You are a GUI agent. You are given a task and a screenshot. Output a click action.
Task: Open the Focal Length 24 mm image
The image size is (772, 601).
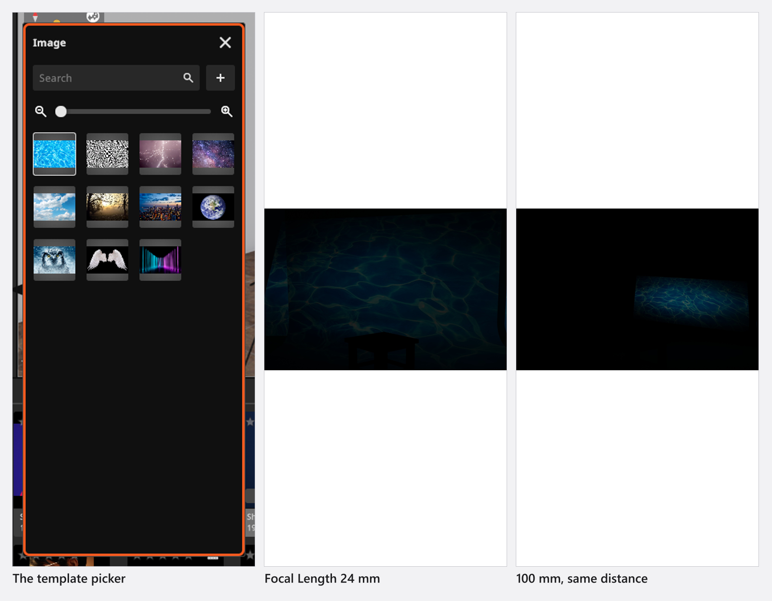(x=386, y=289)
